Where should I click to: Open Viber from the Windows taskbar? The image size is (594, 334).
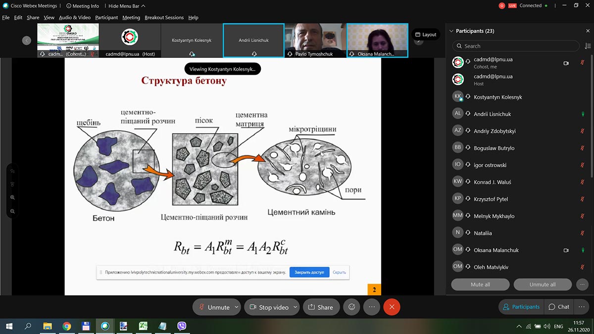pyautogui.click(x=182, y=326)
